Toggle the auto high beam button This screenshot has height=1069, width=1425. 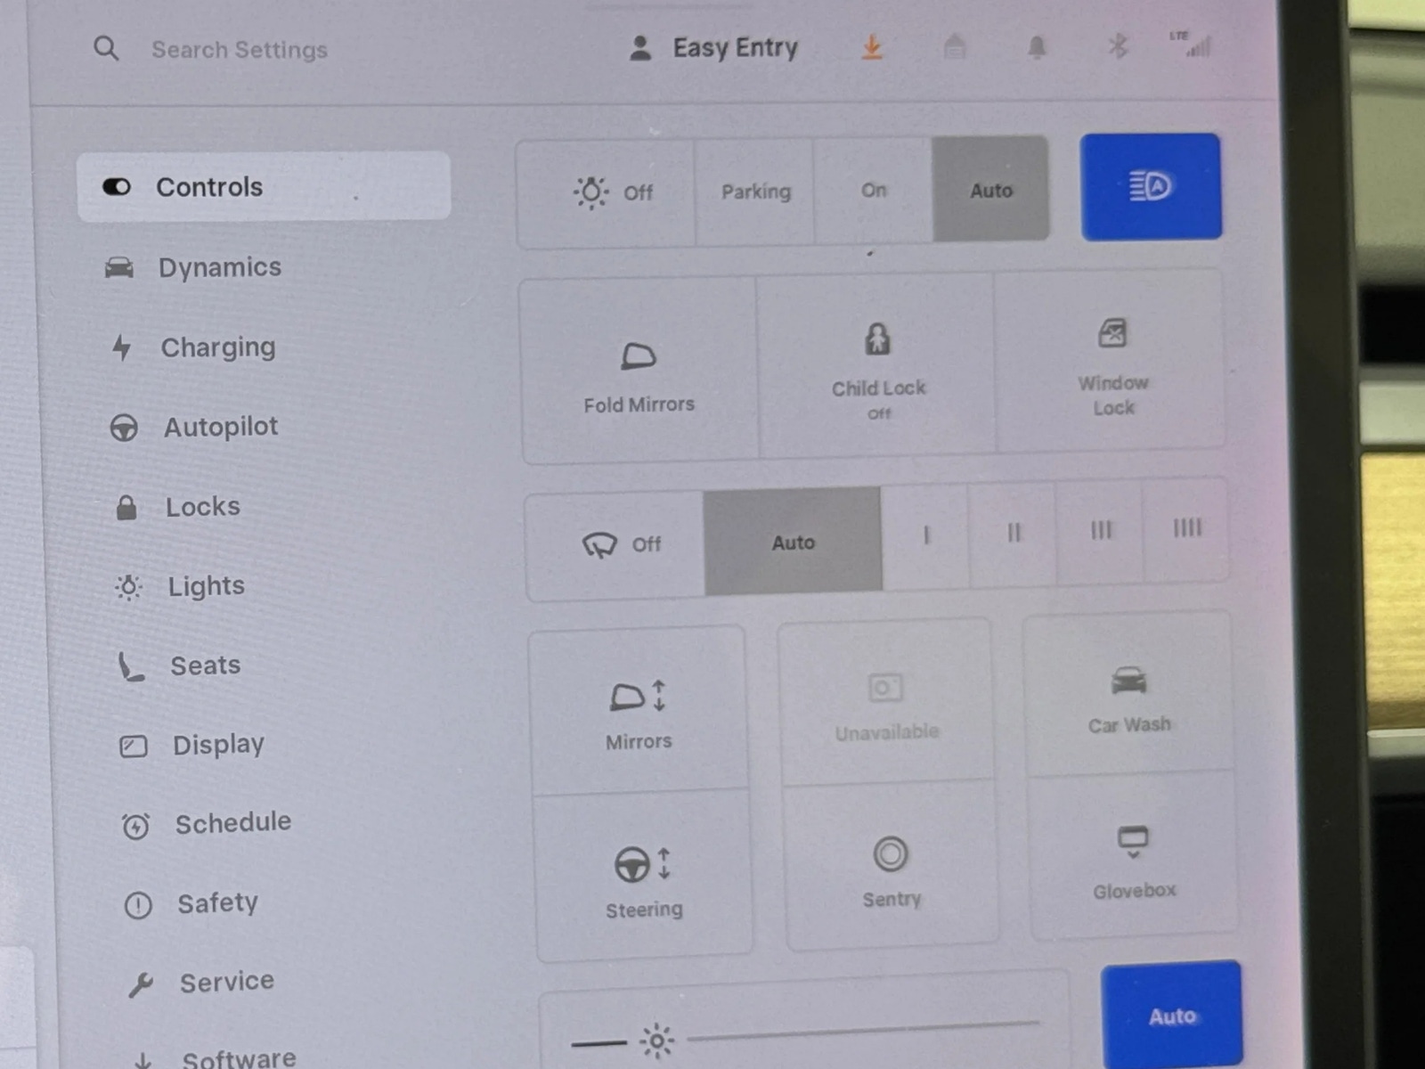tap(1151, 187)
